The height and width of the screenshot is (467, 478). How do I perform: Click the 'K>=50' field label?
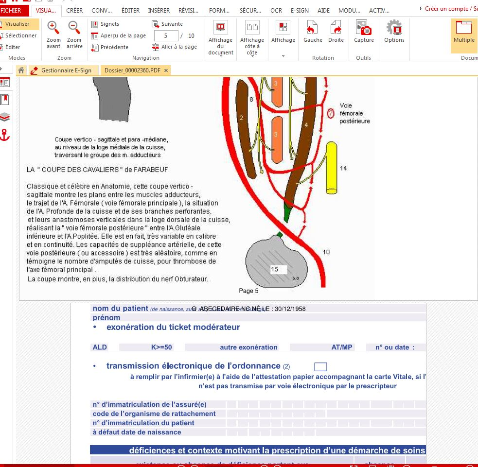tap(161, 347)
